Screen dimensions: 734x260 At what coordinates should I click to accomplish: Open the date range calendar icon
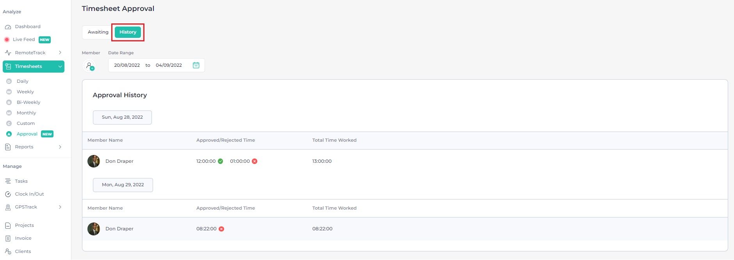coord(196,65)
